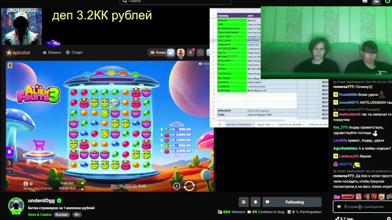Expand the БИТВА СТРИМЕРОВ tab dropdown arrow
The image size is (392, 220).
point(253,125)
